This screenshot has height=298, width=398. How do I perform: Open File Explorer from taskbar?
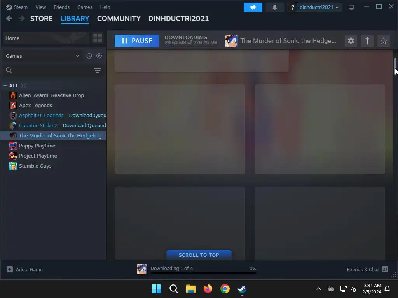click(x=190, y=289)
